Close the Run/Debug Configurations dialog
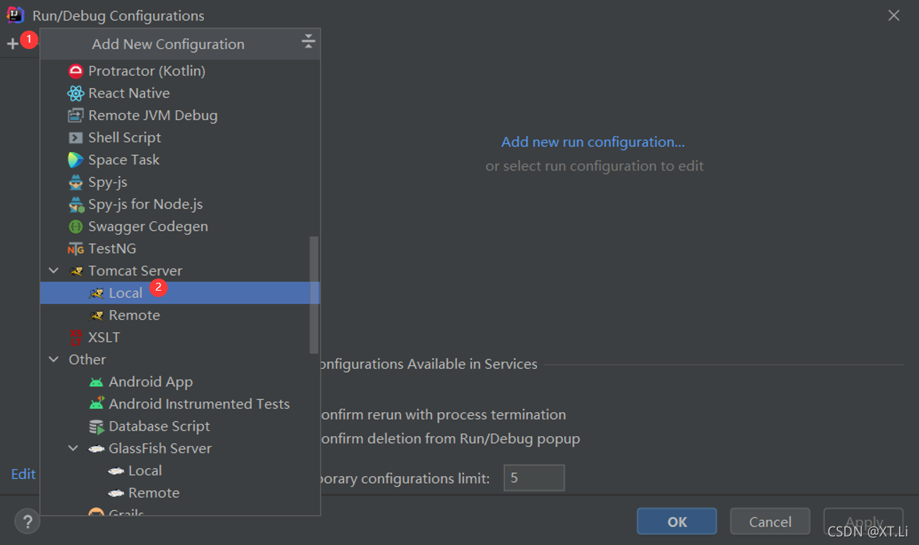Viewport: 919px width, 545px height. click(893, 16)
